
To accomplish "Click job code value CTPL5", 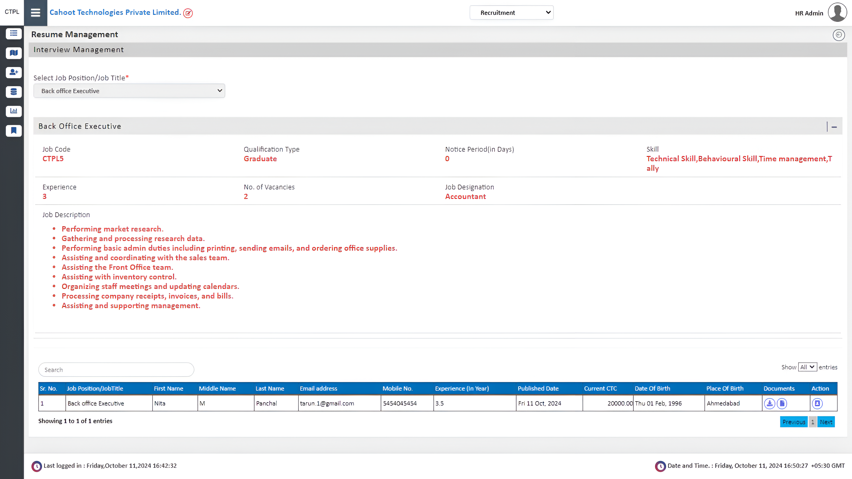I will coord(53,159).
